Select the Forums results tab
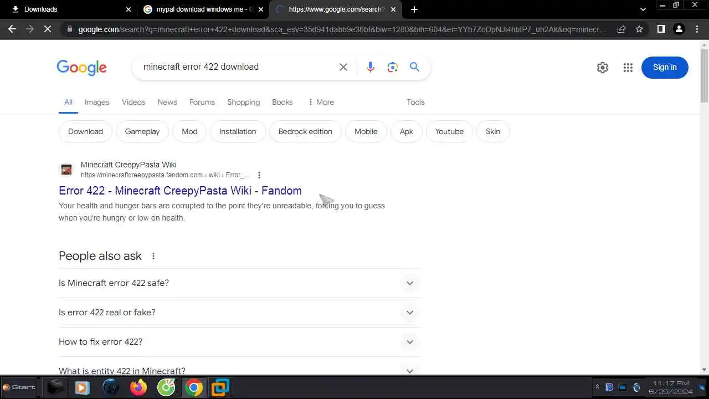Image resolution: width=709 pixels, height=399 pixels. coord(202,102)
